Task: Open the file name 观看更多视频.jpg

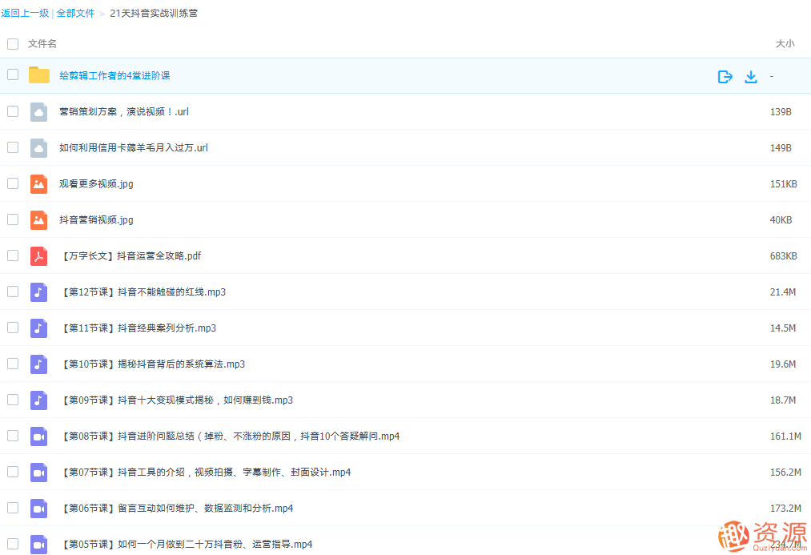Action: pos(96,184)
